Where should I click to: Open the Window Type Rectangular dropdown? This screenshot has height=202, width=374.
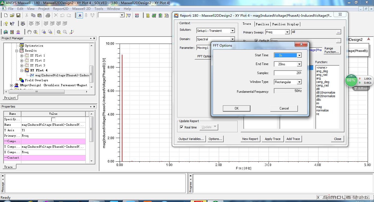[x=299, y=82]
